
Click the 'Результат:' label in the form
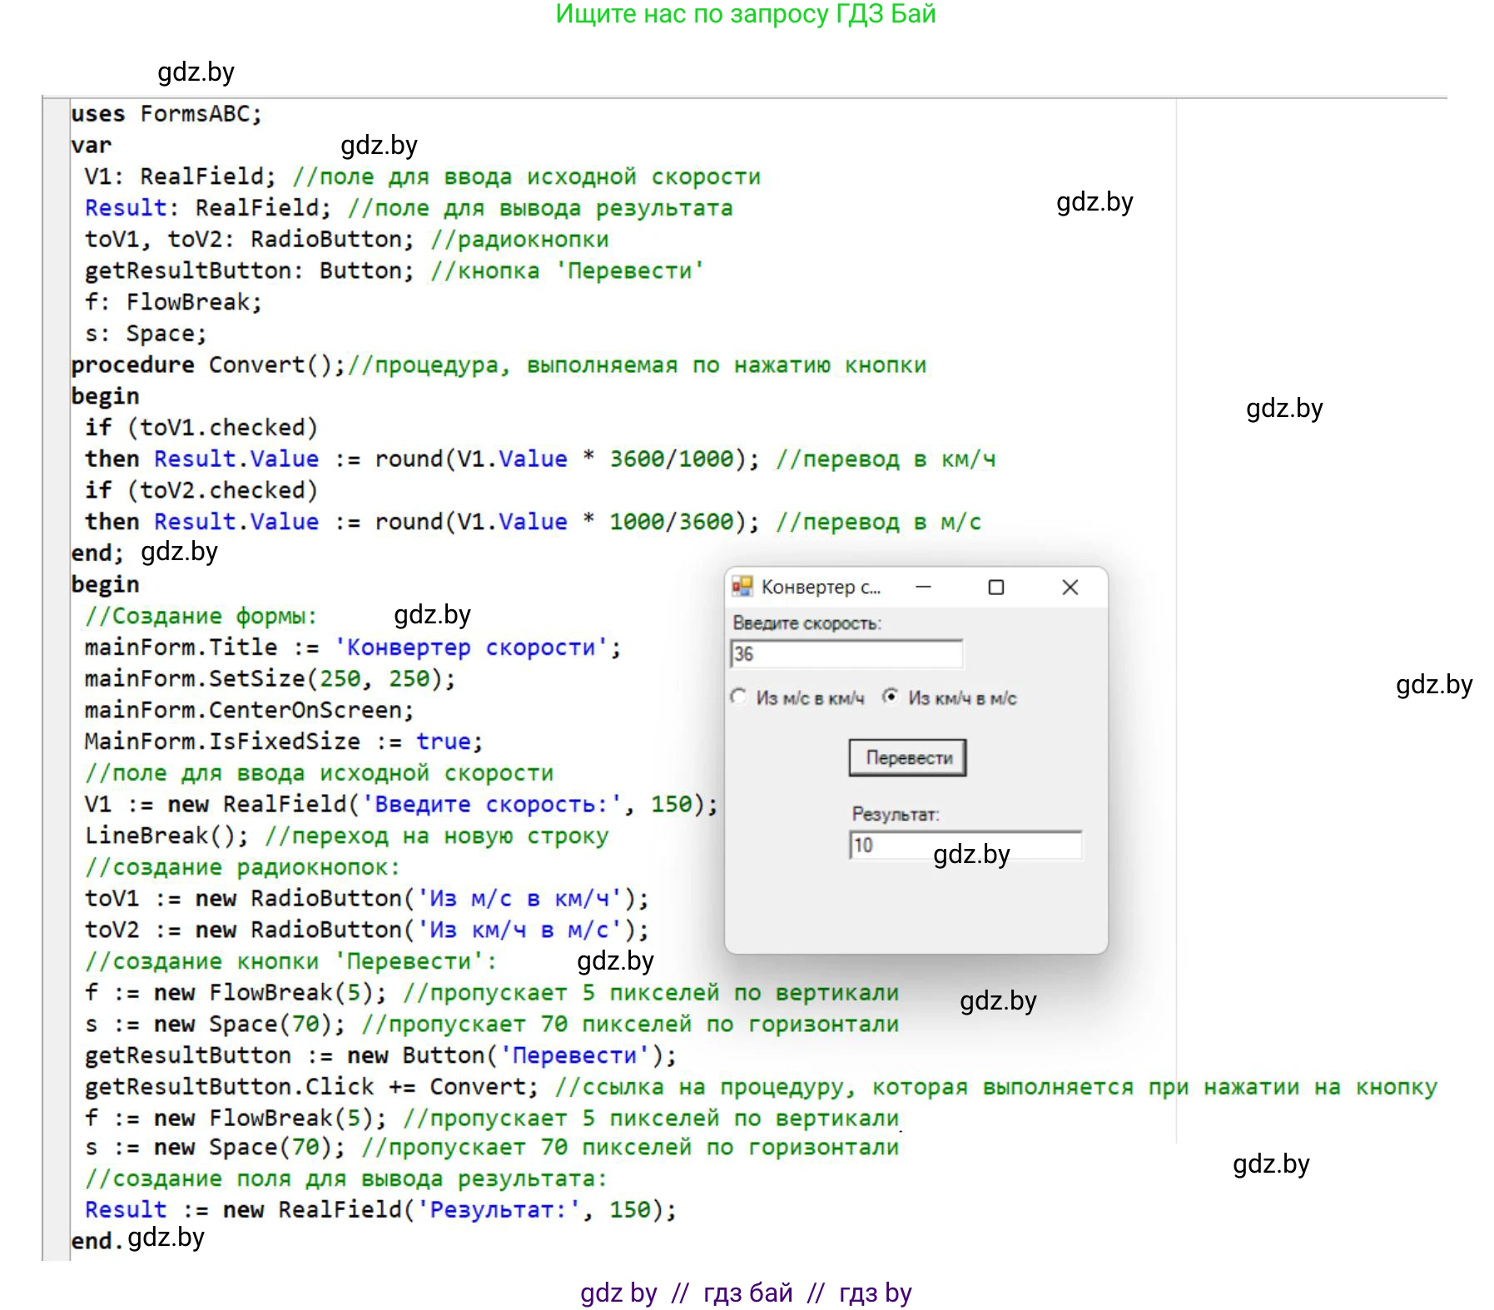point(895,814)
